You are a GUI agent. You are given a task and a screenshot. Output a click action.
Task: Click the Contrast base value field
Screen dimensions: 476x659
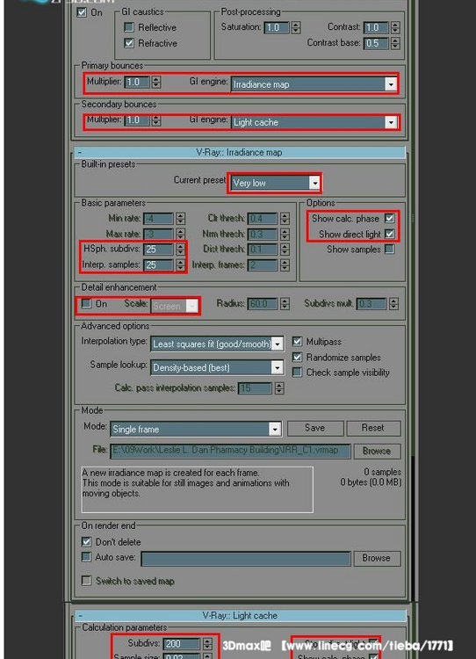coord(376,43)
